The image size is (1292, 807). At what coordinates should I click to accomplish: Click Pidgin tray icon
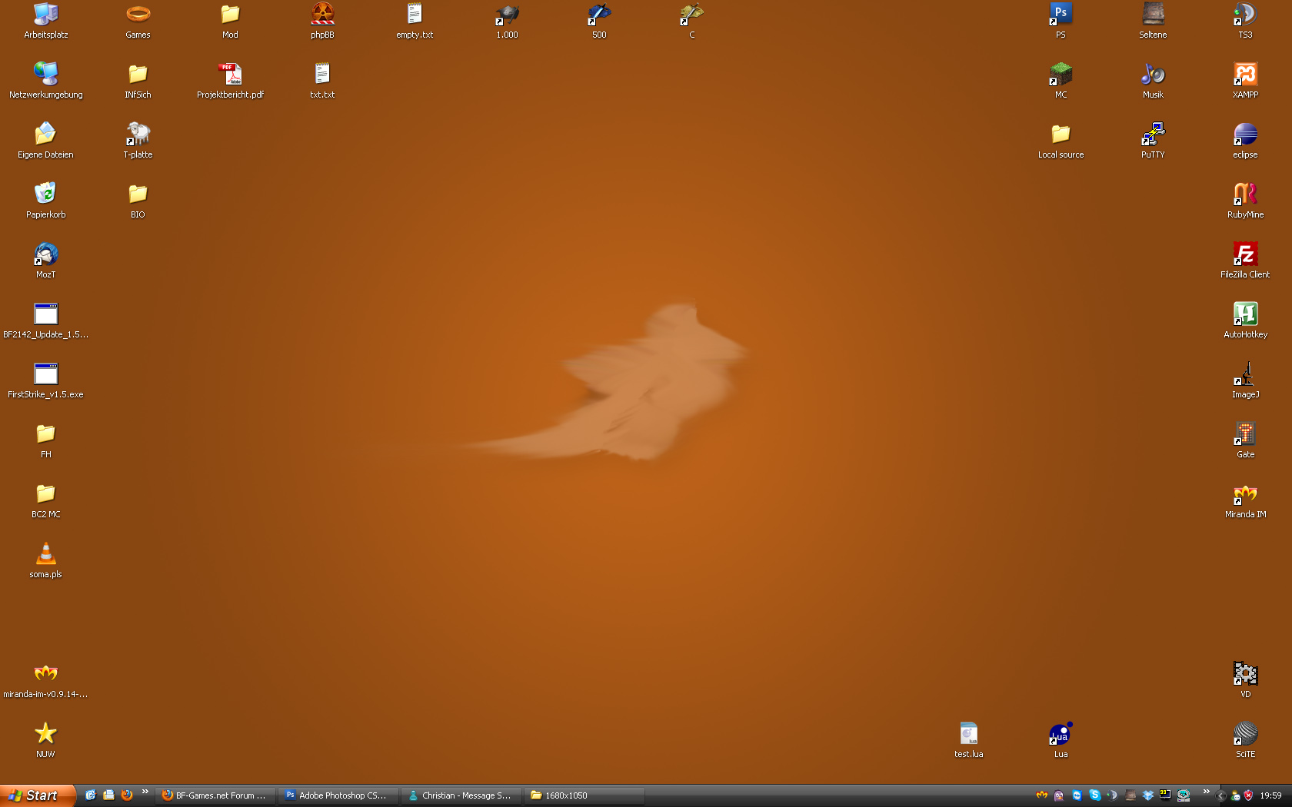coord(1059,795)
